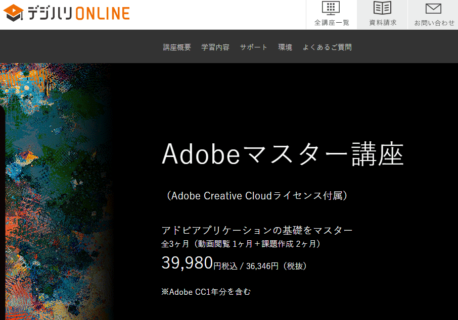Click the Adobeマスター講座 headline
Viewport: 458px width, 320px height.
pyautogui.click(x=283, y=155)
